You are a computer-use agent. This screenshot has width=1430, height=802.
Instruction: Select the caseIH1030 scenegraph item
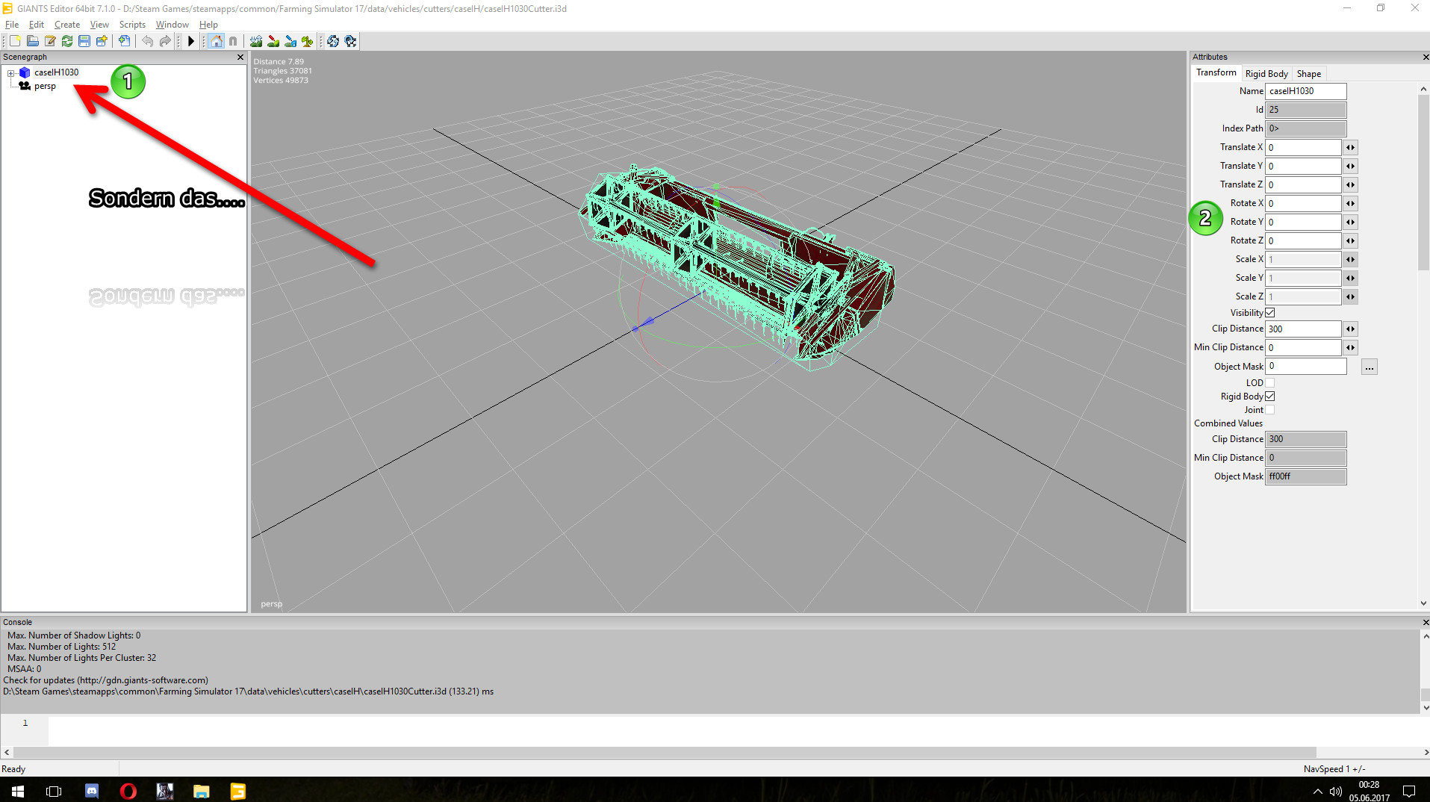pyautogui.click(x=56, y=72)
